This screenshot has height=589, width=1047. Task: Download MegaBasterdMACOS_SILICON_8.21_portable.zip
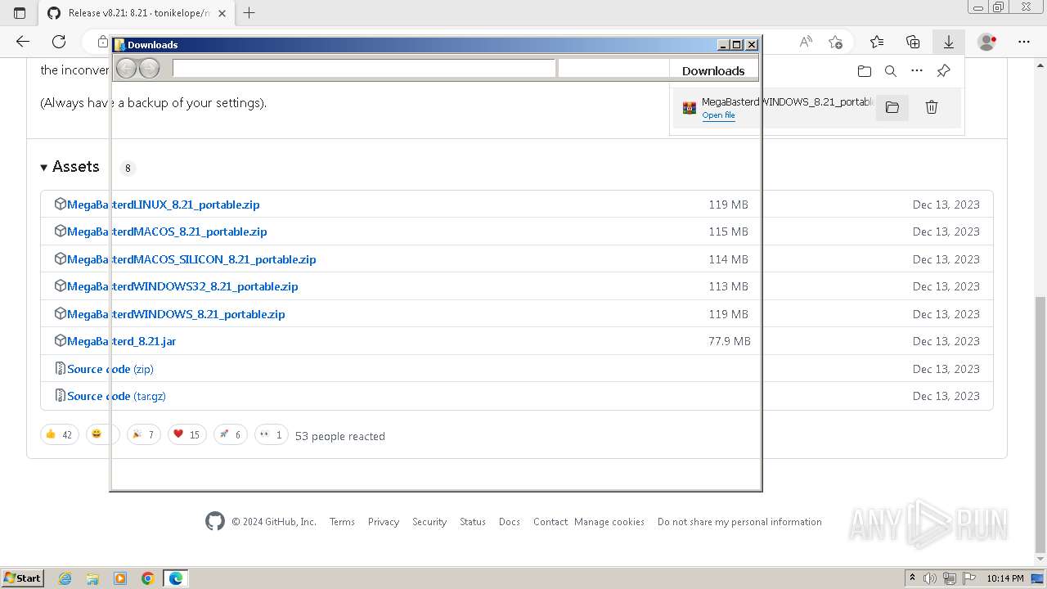tap(191, 259)
